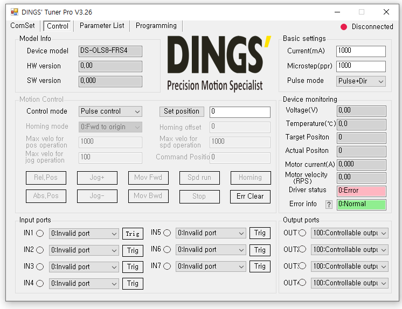Focus the Current(mA) input field
This screenshot has width=402, height=309.
click(361, 51)
